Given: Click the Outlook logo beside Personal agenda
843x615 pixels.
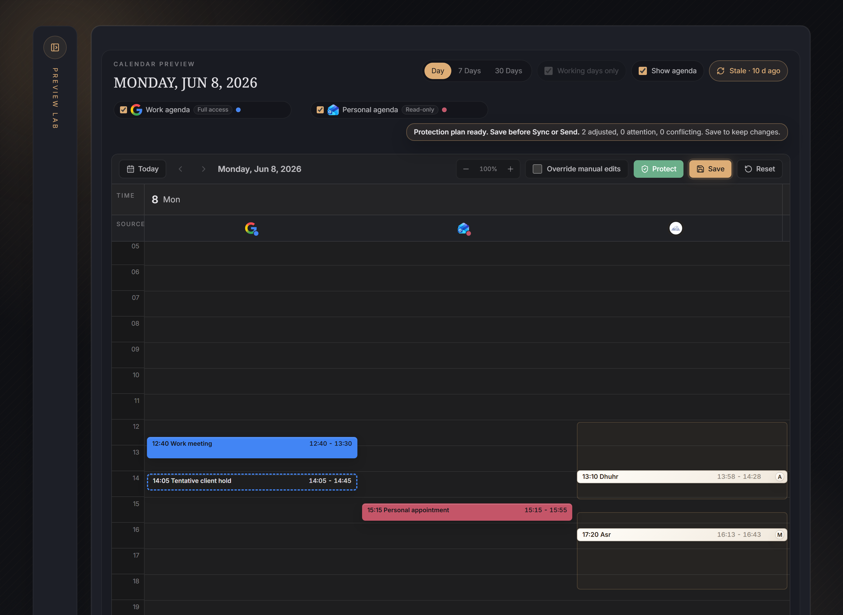Looking at the screenshot, I should pyautogui.click(x=333, y=110).
